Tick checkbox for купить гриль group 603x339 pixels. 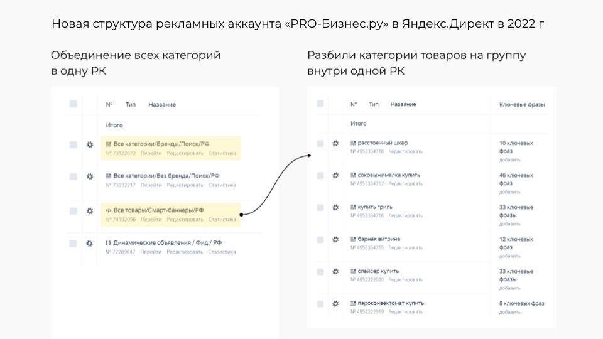point(320,208)
